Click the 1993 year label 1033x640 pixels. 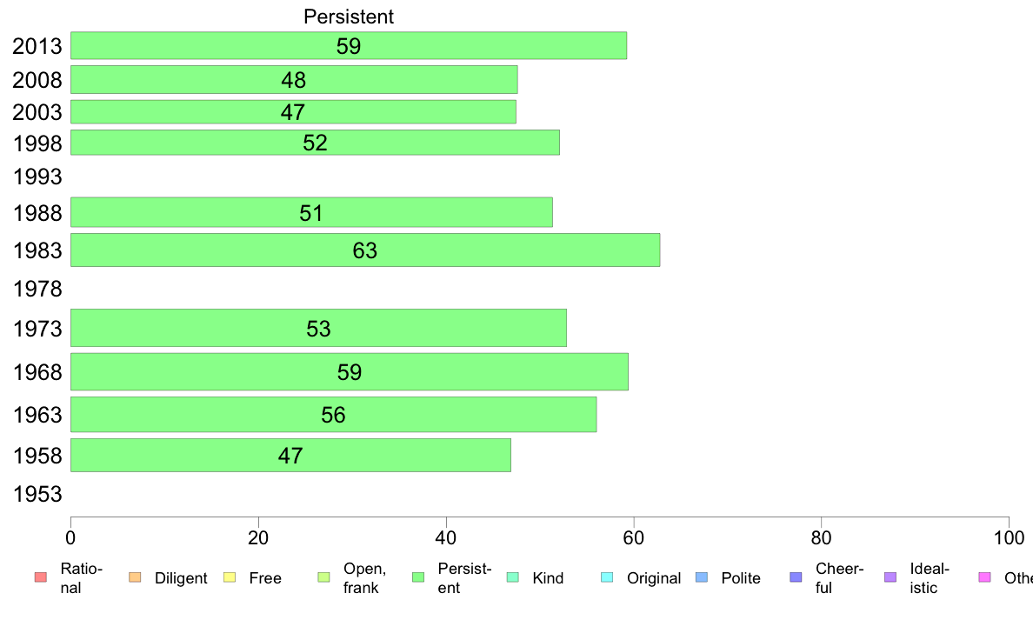tap(37, 177)
